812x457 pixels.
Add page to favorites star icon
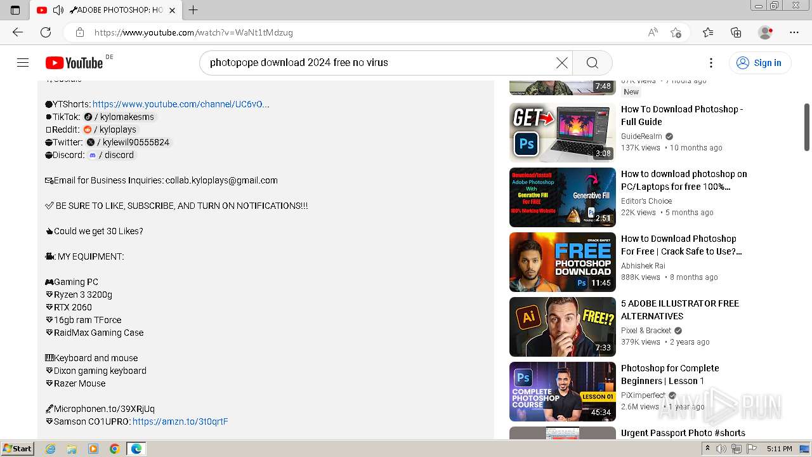676,32
